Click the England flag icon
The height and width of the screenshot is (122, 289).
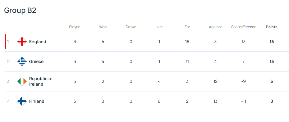22,42
